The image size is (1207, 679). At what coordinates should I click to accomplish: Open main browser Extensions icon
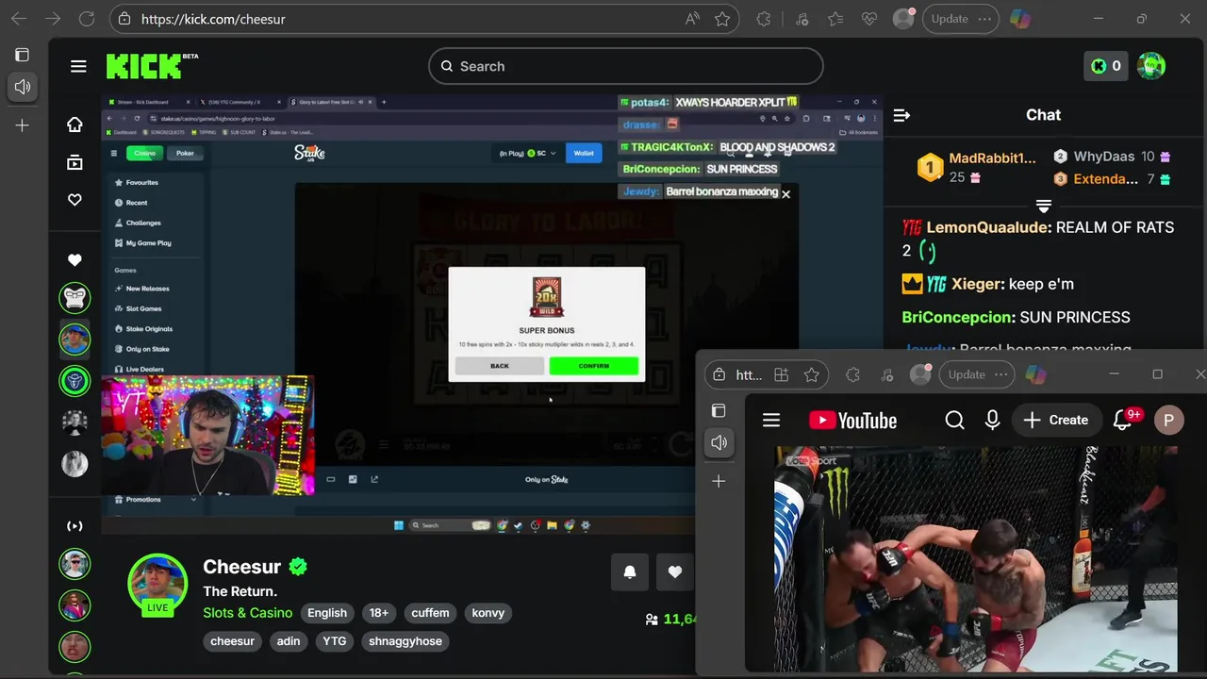click(x=764, y=19)
